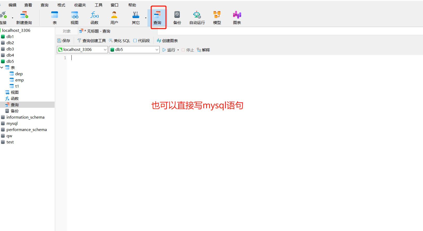Viewport: 423px width, 231px height.
Task: Select the Query toolbar icon
Action: click(x=157, y=18)
